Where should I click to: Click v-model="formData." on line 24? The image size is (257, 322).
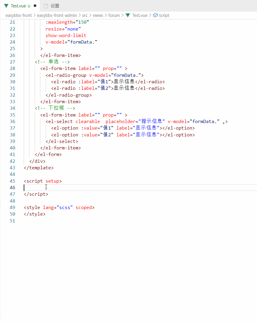71,42
